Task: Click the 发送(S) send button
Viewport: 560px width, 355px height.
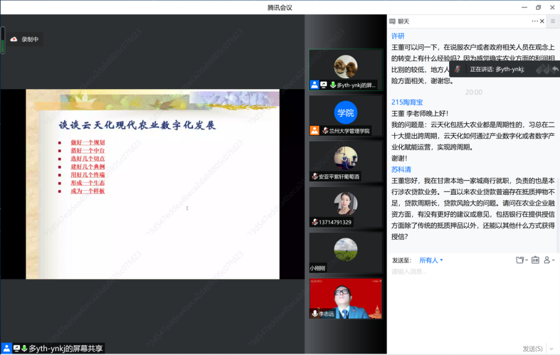Action: (531, 349)
